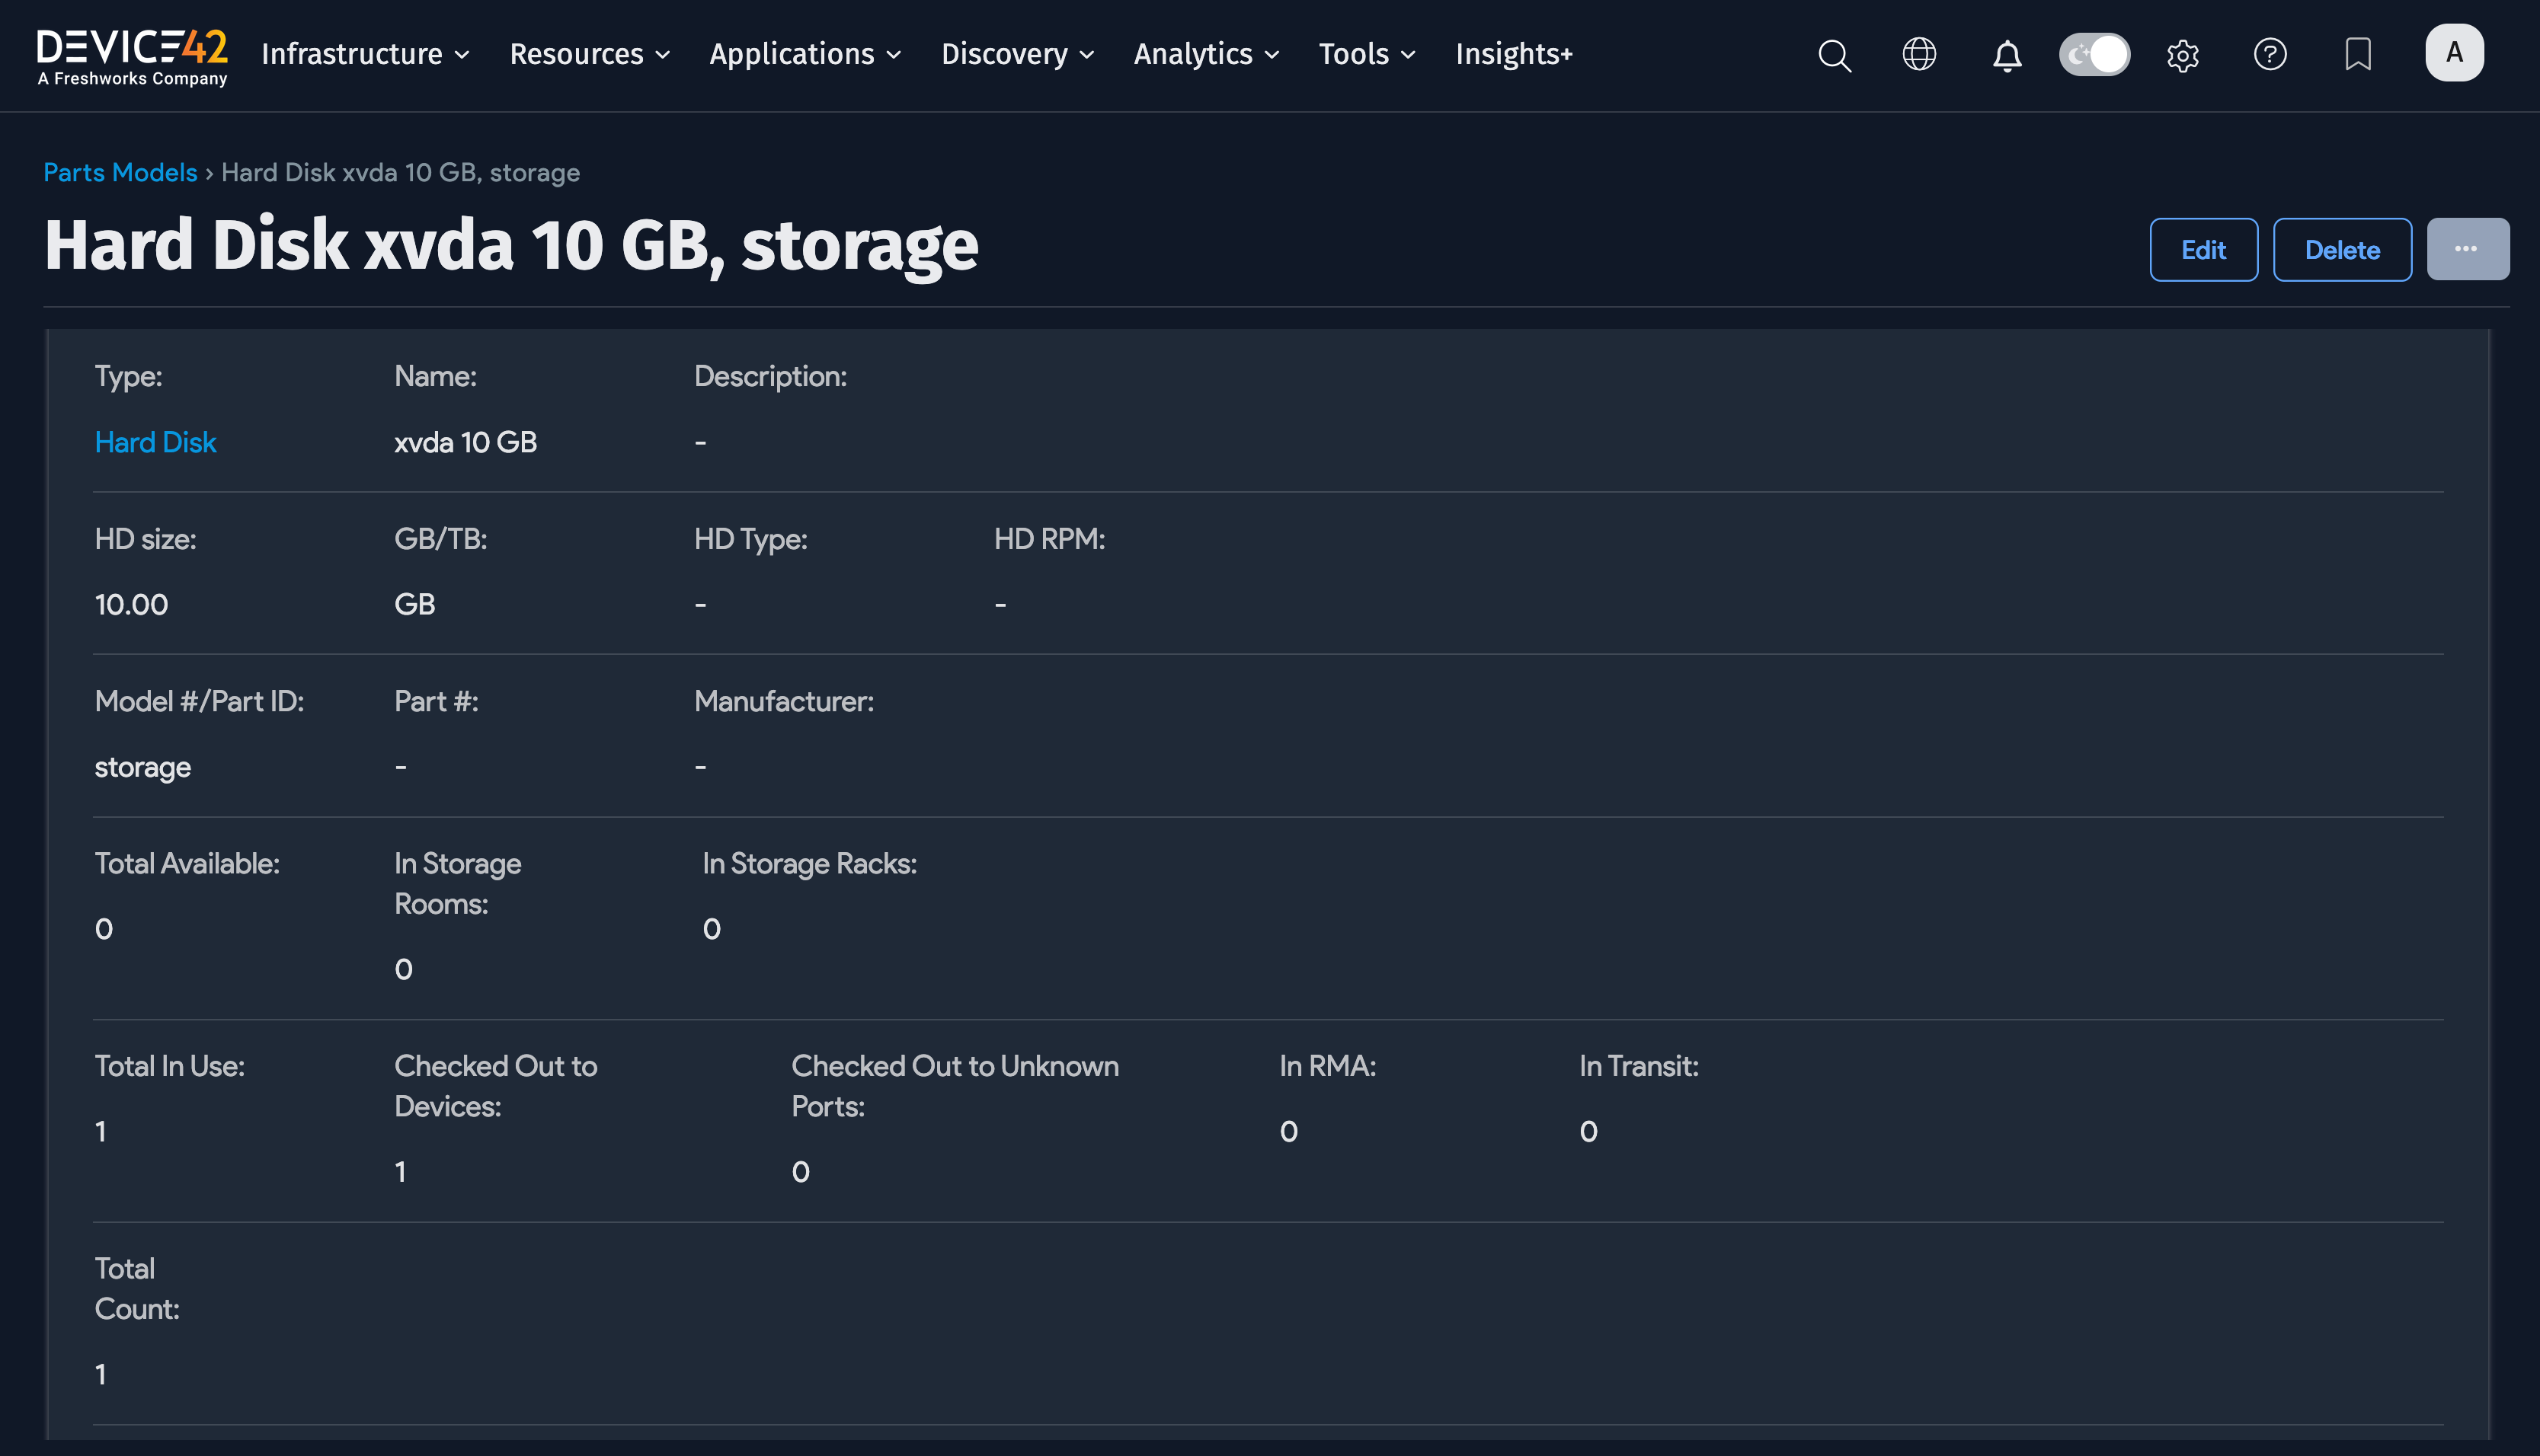Toggle dark mode switch
The image size is (2540, 1456).
pos(2094,54)
